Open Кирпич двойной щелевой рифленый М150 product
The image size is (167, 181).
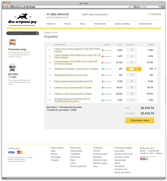point(73,81)
